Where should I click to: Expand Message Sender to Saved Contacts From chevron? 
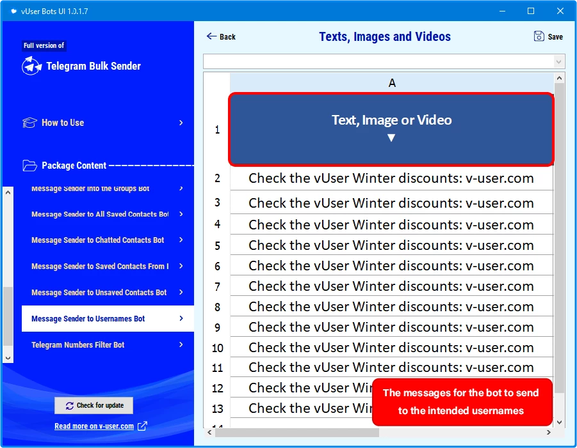(x=181, y=266)
